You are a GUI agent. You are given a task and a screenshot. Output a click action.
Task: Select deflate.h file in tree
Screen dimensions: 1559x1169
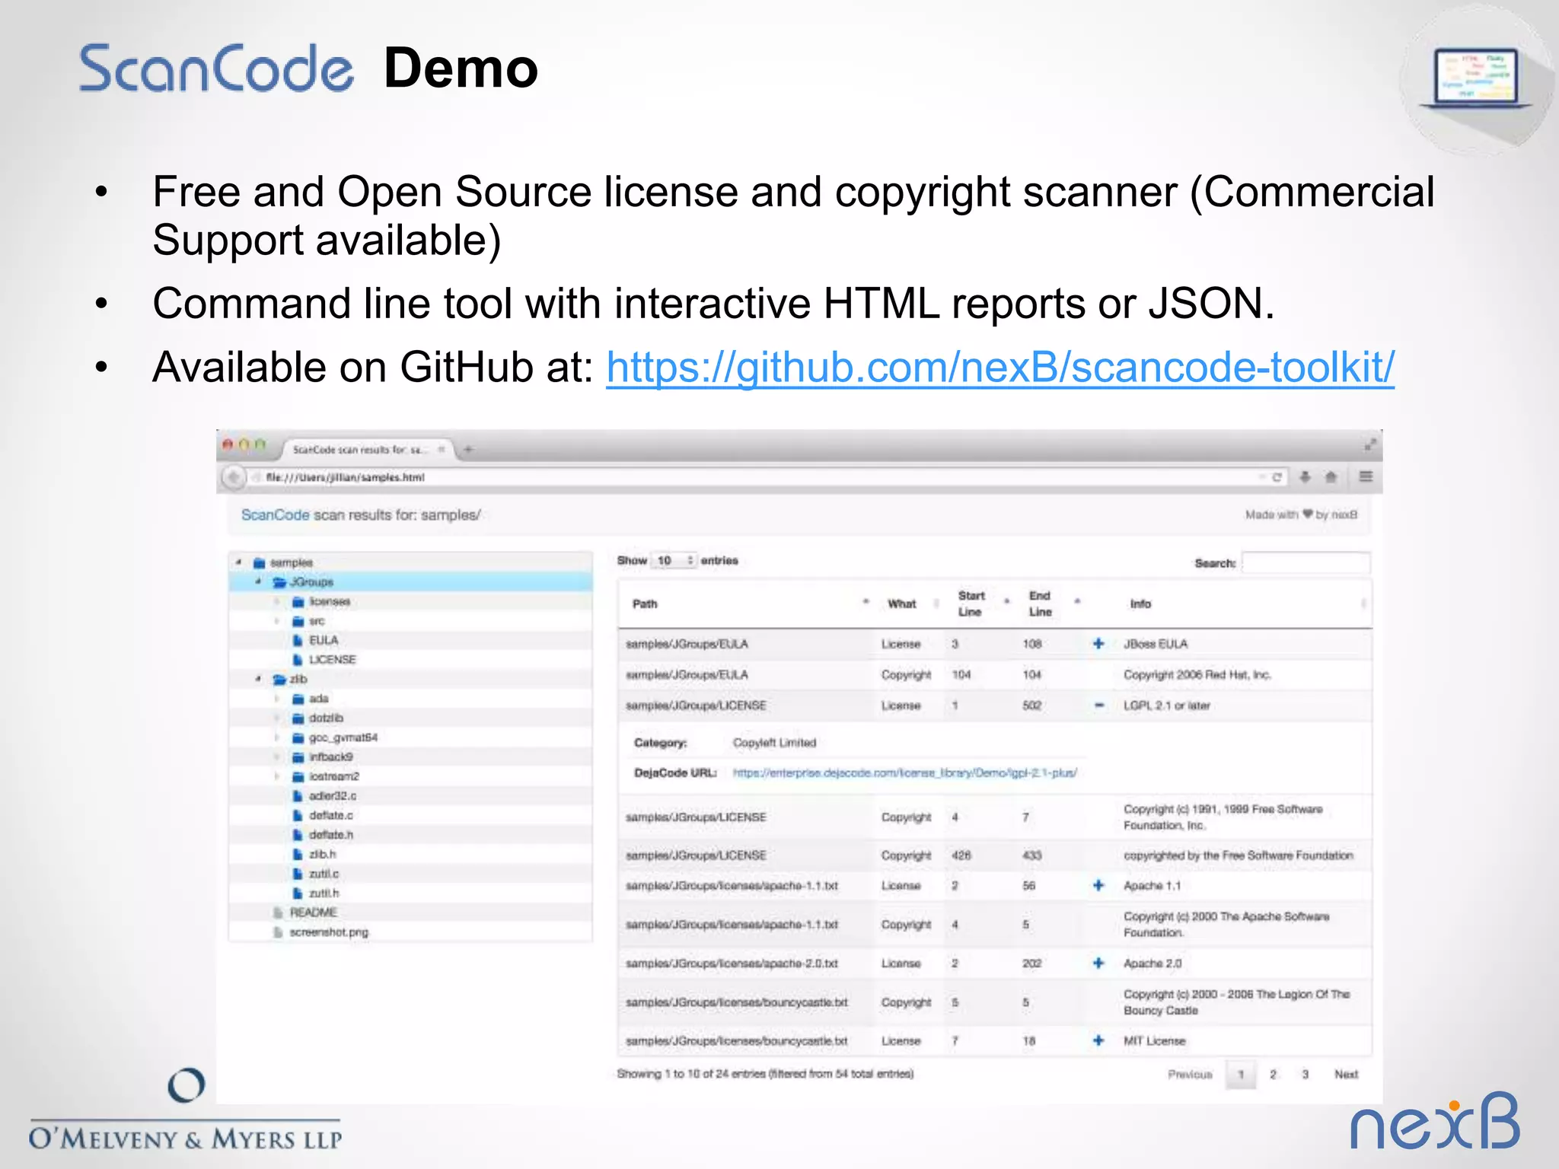point(331,835)
